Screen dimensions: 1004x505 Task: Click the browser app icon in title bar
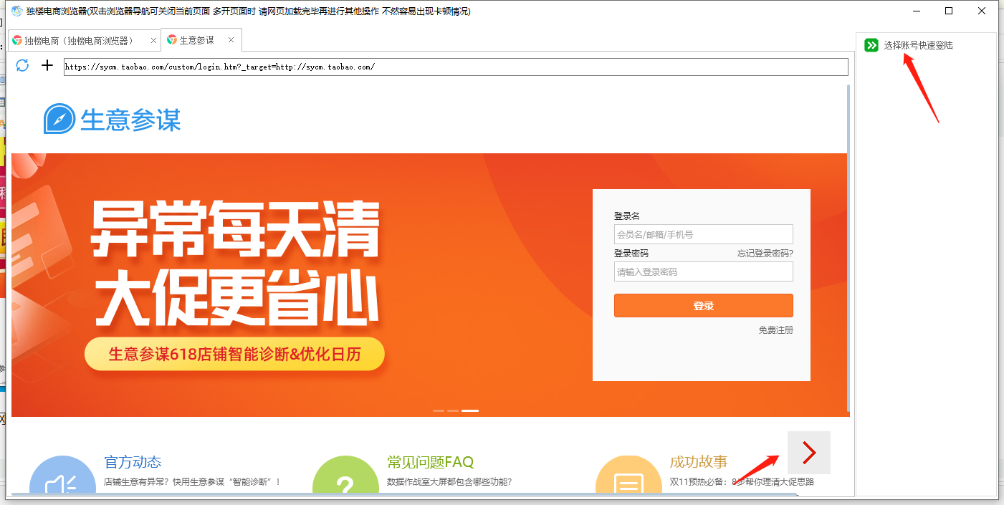[x=16, y=11]
